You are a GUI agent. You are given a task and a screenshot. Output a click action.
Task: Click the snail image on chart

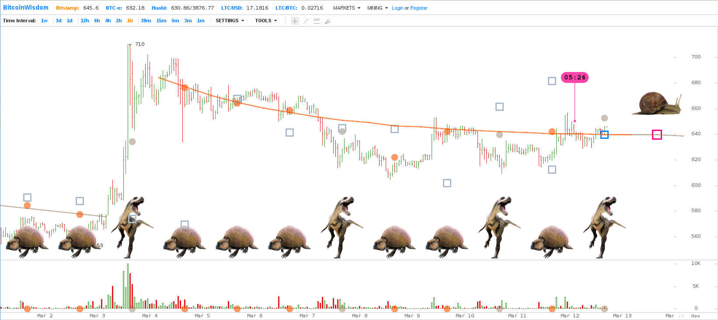657,103
